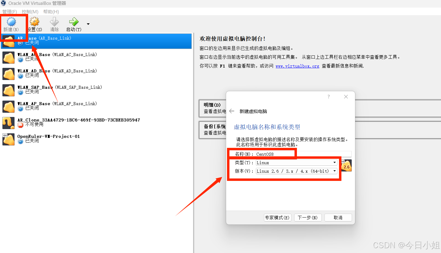The height and width of the screenshot is (253, 441).
Task: Close the 新建虚拟电脑 dialog
Action: [x=346, y=97]
